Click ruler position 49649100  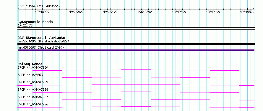[x=110, y=12]
